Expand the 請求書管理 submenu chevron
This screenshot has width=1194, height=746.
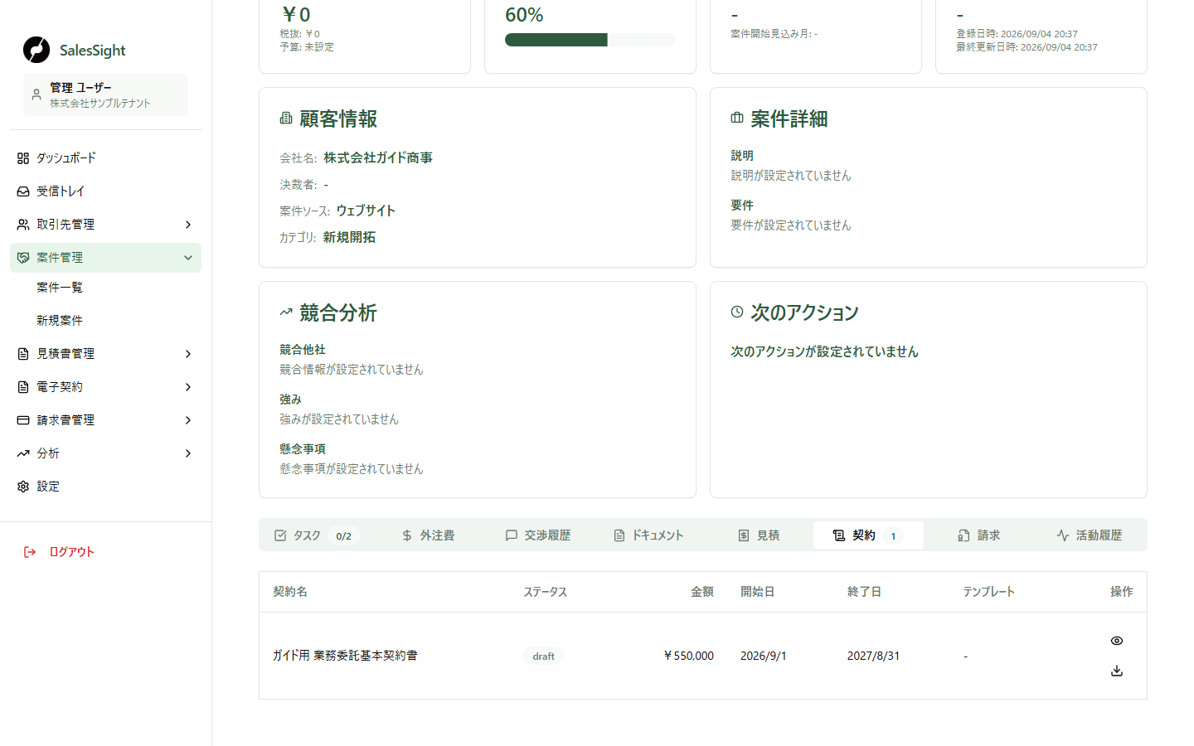tap(188, 420)
